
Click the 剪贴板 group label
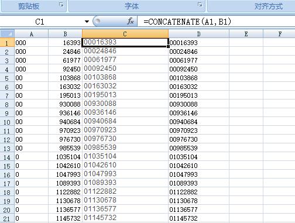point(29,6)
